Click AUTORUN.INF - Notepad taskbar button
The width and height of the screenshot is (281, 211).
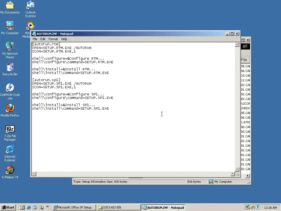[164, 207]
